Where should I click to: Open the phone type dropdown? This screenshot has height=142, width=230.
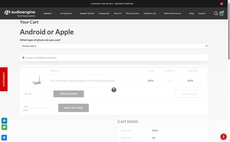coord(114,46)
